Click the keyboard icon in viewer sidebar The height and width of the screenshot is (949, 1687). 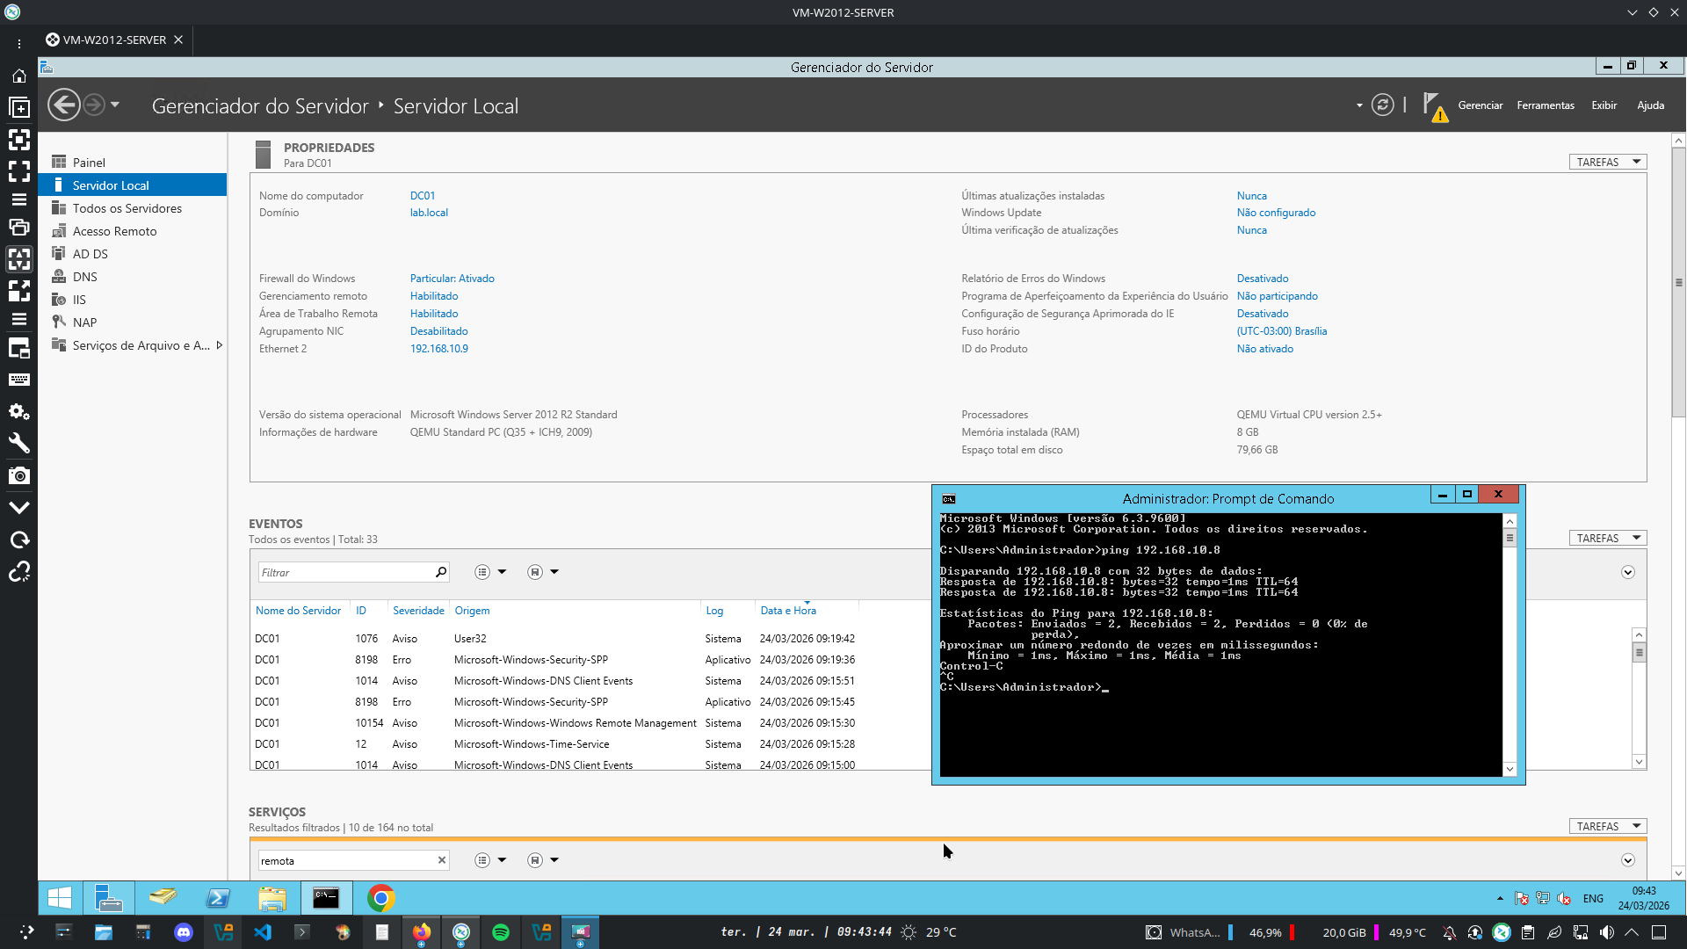click(18, 380)
